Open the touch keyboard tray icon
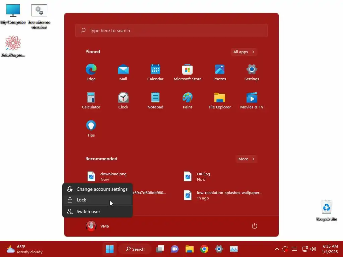Image resolution: width=343 pixels, height=257 pixels. point(294,249)
